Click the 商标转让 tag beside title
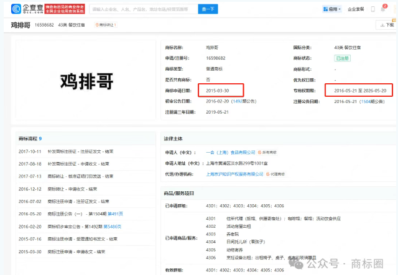The width and height of the screenshot is (398, 275). pyautogui.click(x=106, y=25)
